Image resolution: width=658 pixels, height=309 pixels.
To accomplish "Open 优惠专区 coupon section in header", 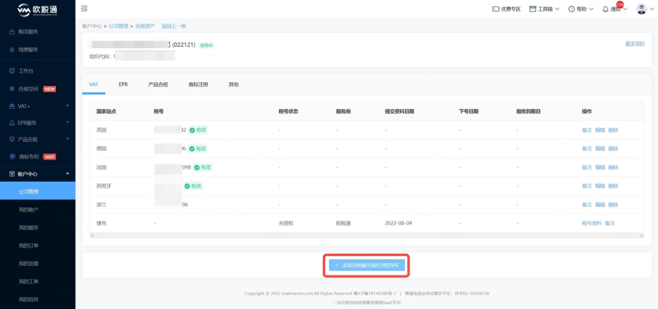I will 506,9.
